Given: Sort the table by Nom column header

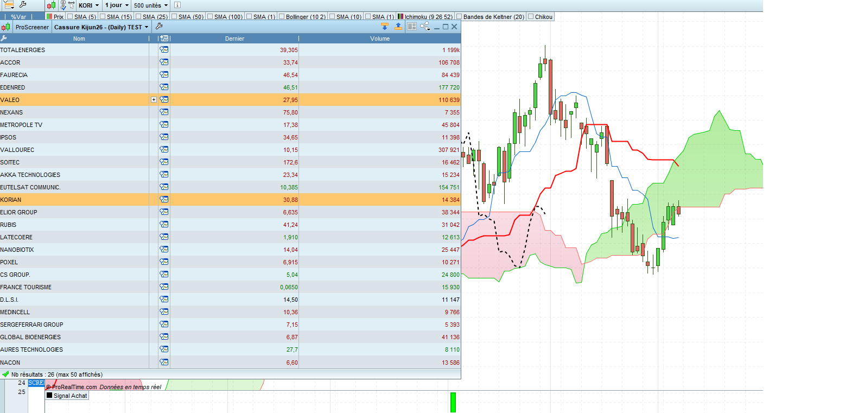Looking at the screenshot, I should pyautogui.click(x=79, y=39).
